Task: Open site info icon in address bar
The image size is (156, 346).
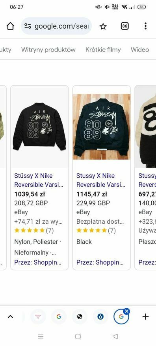Action: 28,26
